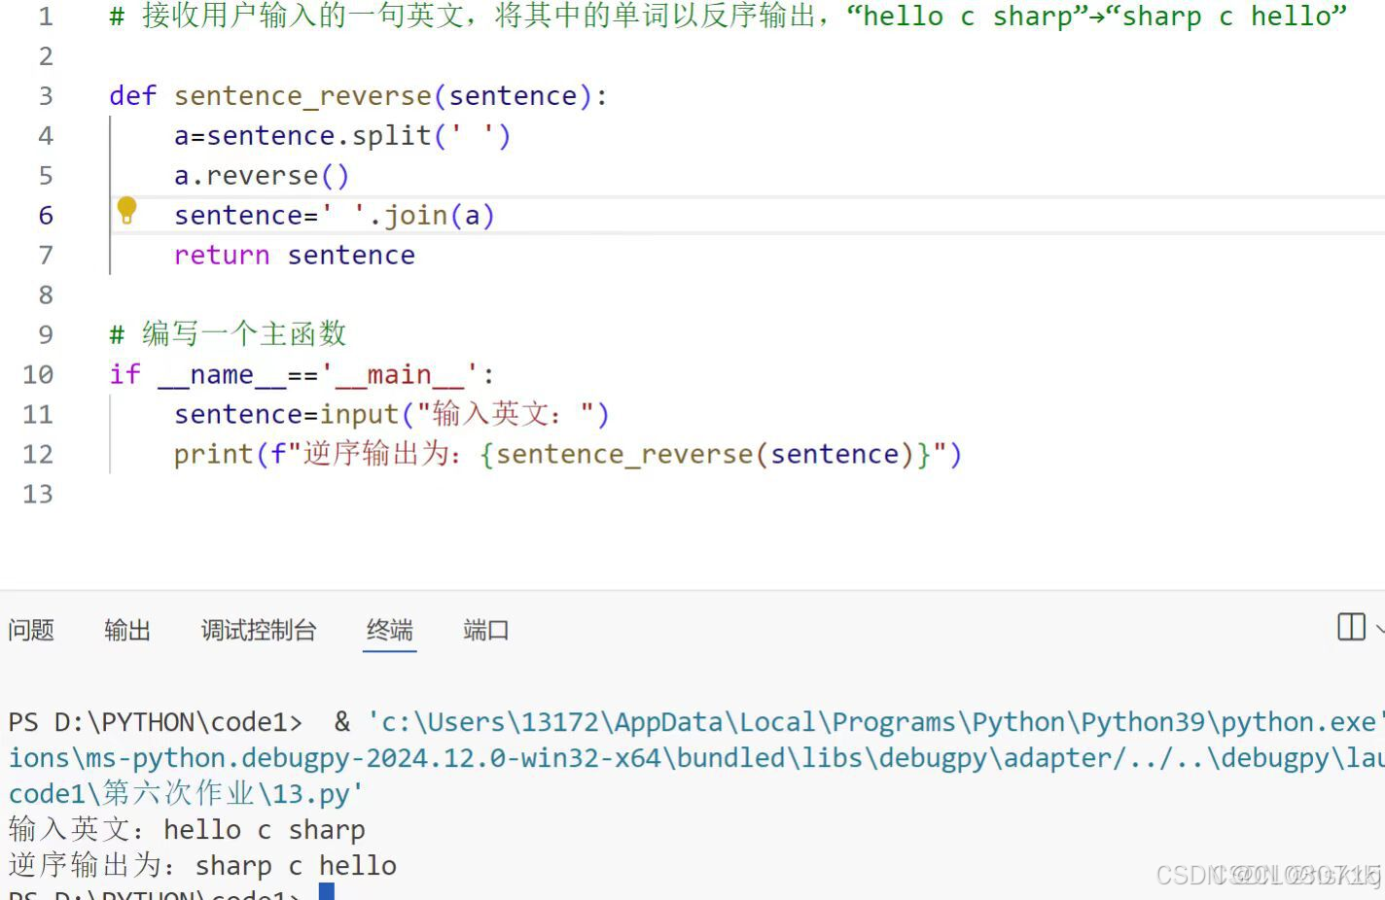
Task: Click terminal output 'sharp c hello'
Action: pos(296,866)
